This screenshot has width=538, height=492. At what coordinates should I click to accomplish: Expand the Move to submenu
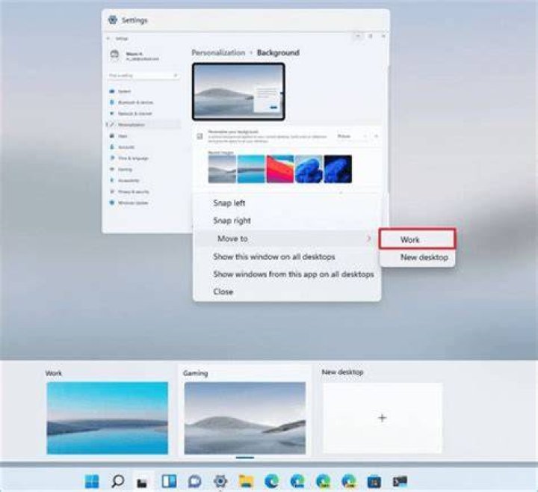coord(287,239)
